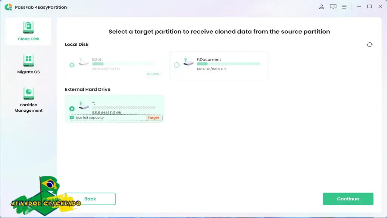Click the External Hard Drive heading

click(88, 89)
